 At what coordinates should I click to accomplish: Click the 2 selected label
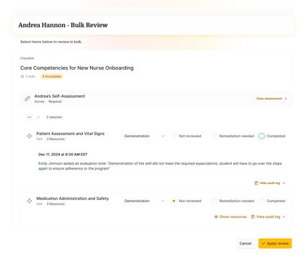[x=54, y=117]
